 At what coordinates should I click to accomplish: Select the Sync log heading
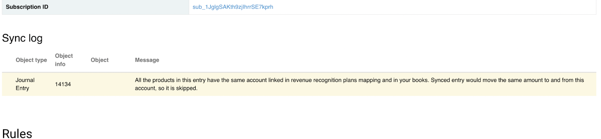pyautogui.click(x=22, y=38)
